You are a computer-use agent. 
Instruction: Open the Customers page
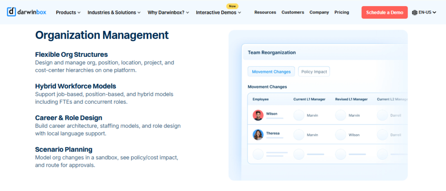pos(293,13)
